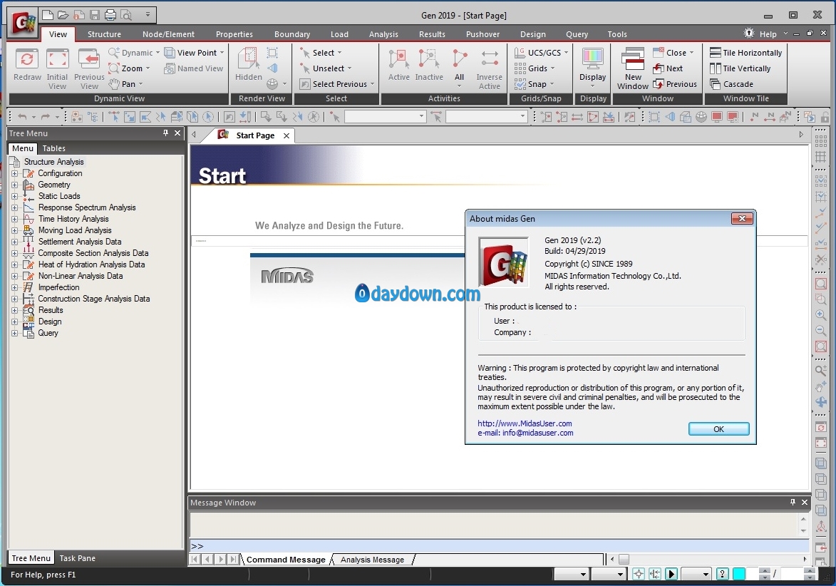
Task: Open the www.MidasUser.com link
Action: click(525, 423)
